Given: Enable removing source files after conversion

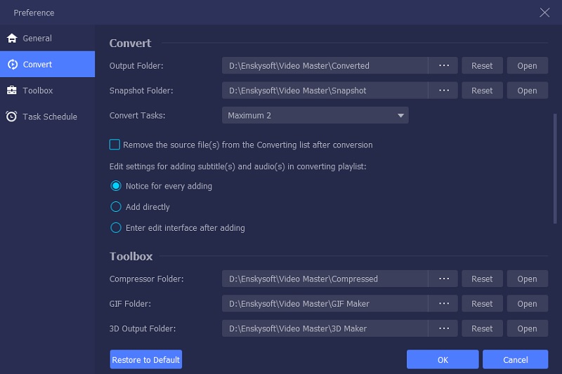Looking at the screenshot, I should (x=115, y=145).
